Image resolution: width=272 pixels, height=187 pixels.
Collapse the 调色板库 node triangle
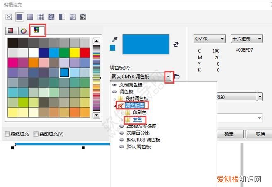(114, 106)
